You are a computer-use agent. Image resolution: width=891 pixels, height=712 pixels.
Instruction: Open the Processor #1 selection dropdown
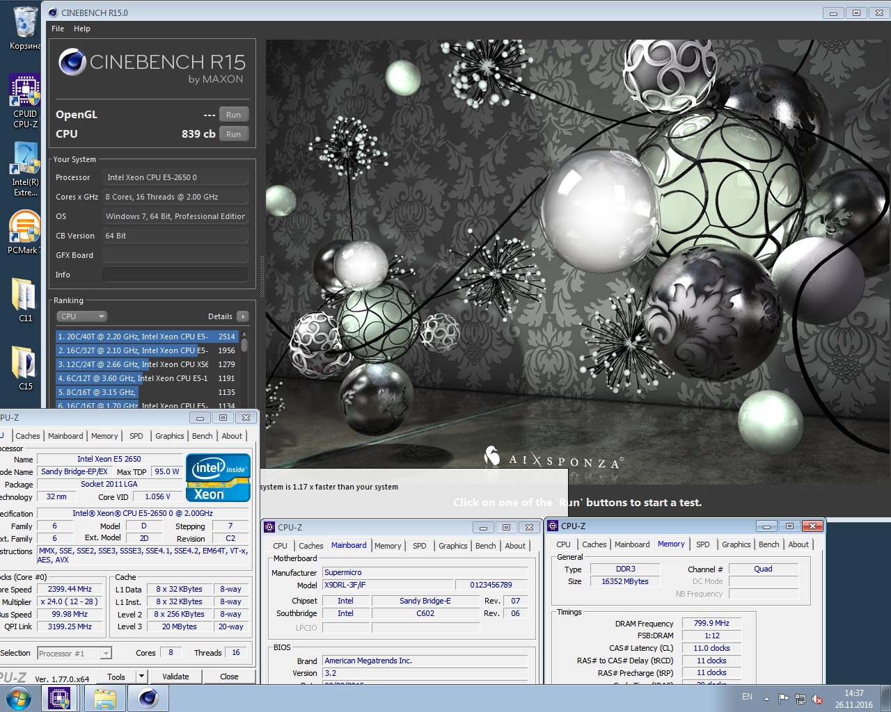(x=74, y=653)
